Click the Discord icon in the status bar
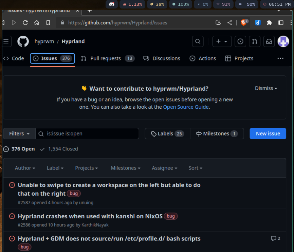Image resolution: width=294 pixels, height=252 pixels. point(111,4)
